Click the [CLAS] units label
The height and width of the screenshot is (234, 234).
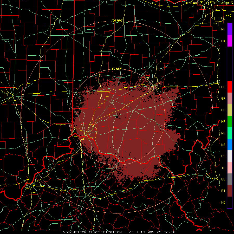coord(220,18)
